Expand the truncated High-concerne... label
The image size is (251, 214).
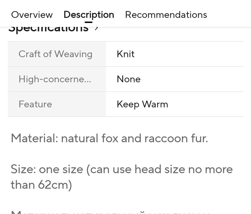click(55, 79)
